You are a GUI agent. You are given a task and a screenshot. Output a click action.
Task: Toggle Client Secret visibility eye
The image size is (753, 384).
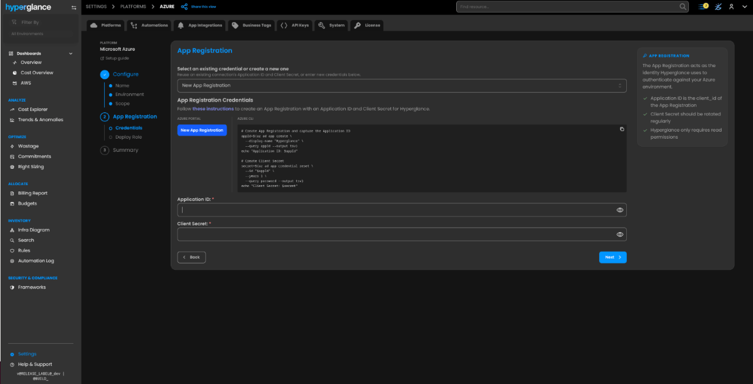(x=619, y=234)
